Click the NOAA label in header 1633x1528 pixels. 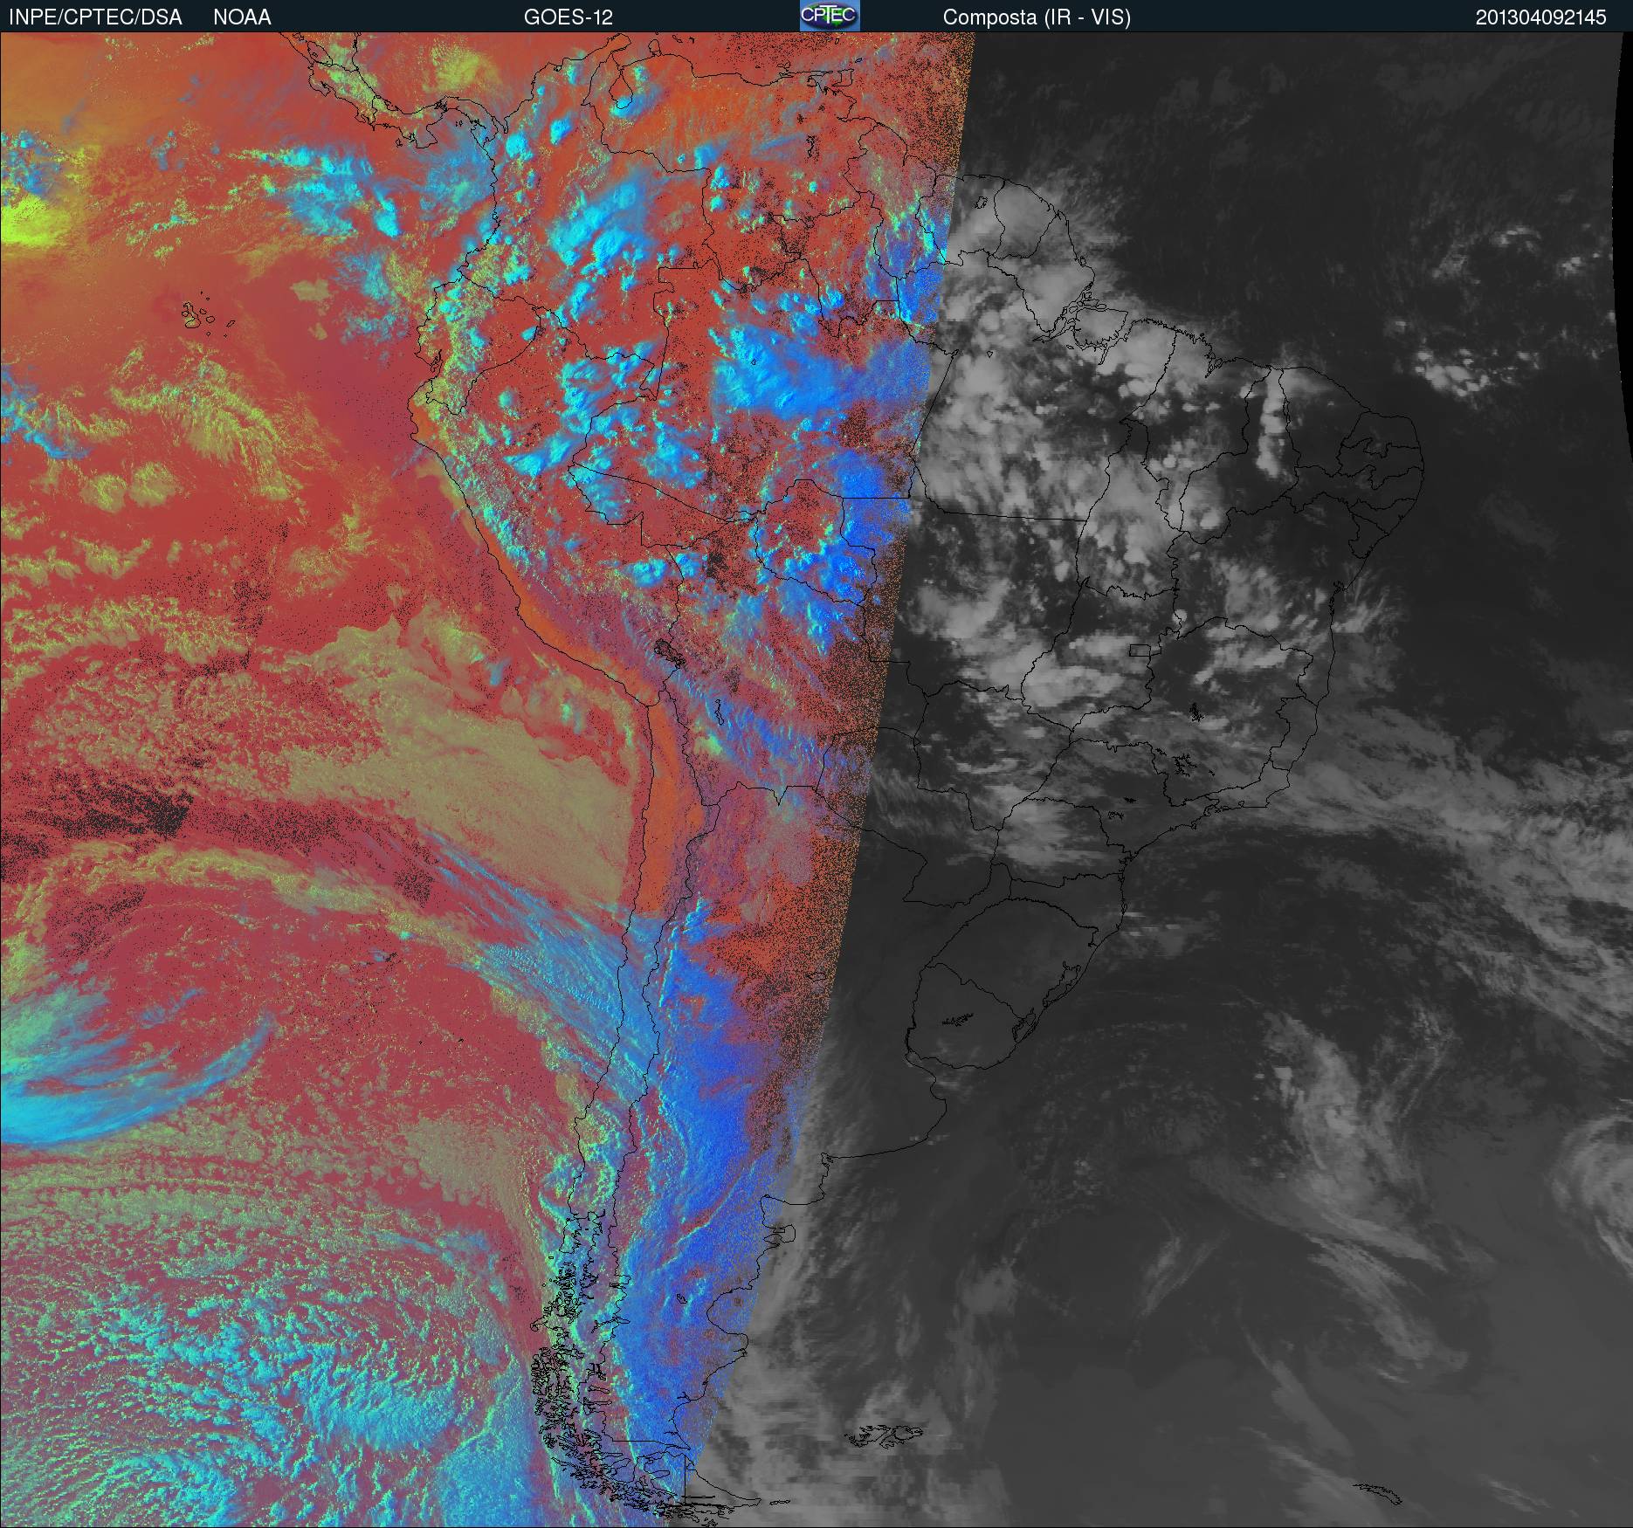242,17
